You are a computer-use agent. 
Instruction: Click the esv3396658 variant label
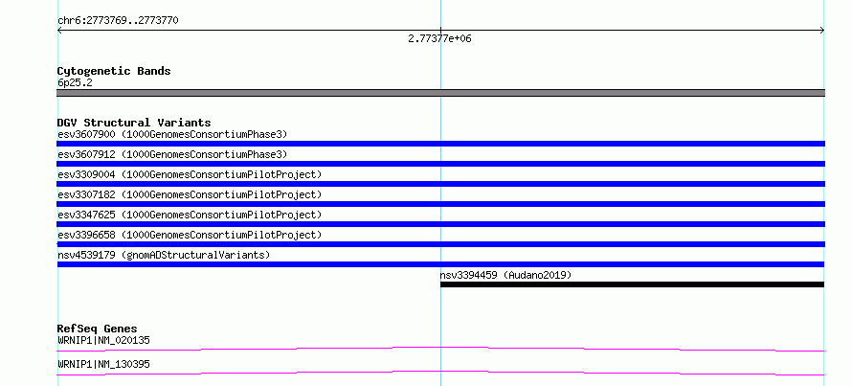(x=190, y=235)
